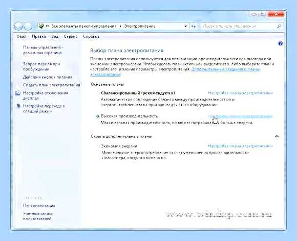Click the Back navigation arrow
The width and height of the screenshot is (297, 241).
18,26
